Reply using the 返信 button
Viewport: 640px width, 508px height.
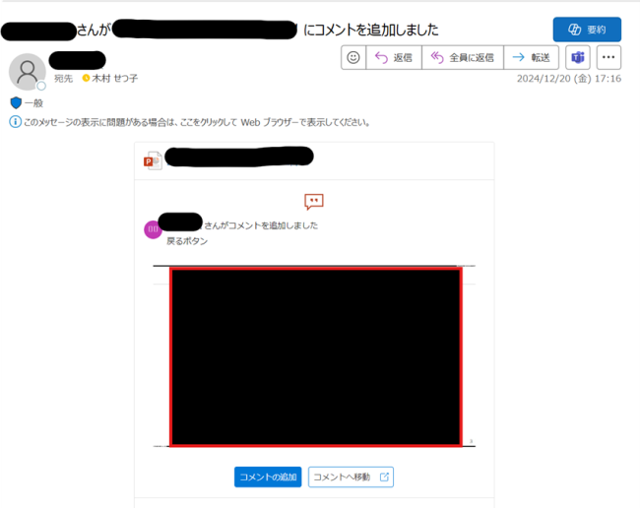tap(393, 58)
